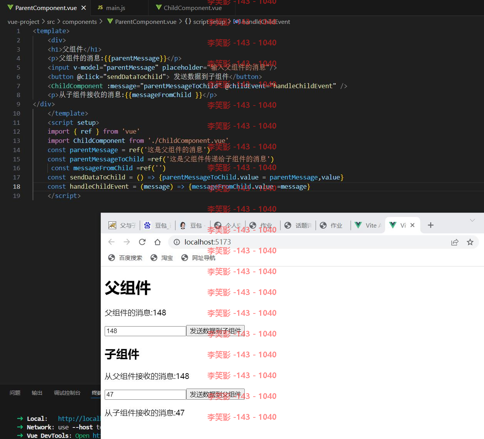This screenshot has height=439, width=484.
Task: Click the http://local link in terminal
Action: coord(79,419)
